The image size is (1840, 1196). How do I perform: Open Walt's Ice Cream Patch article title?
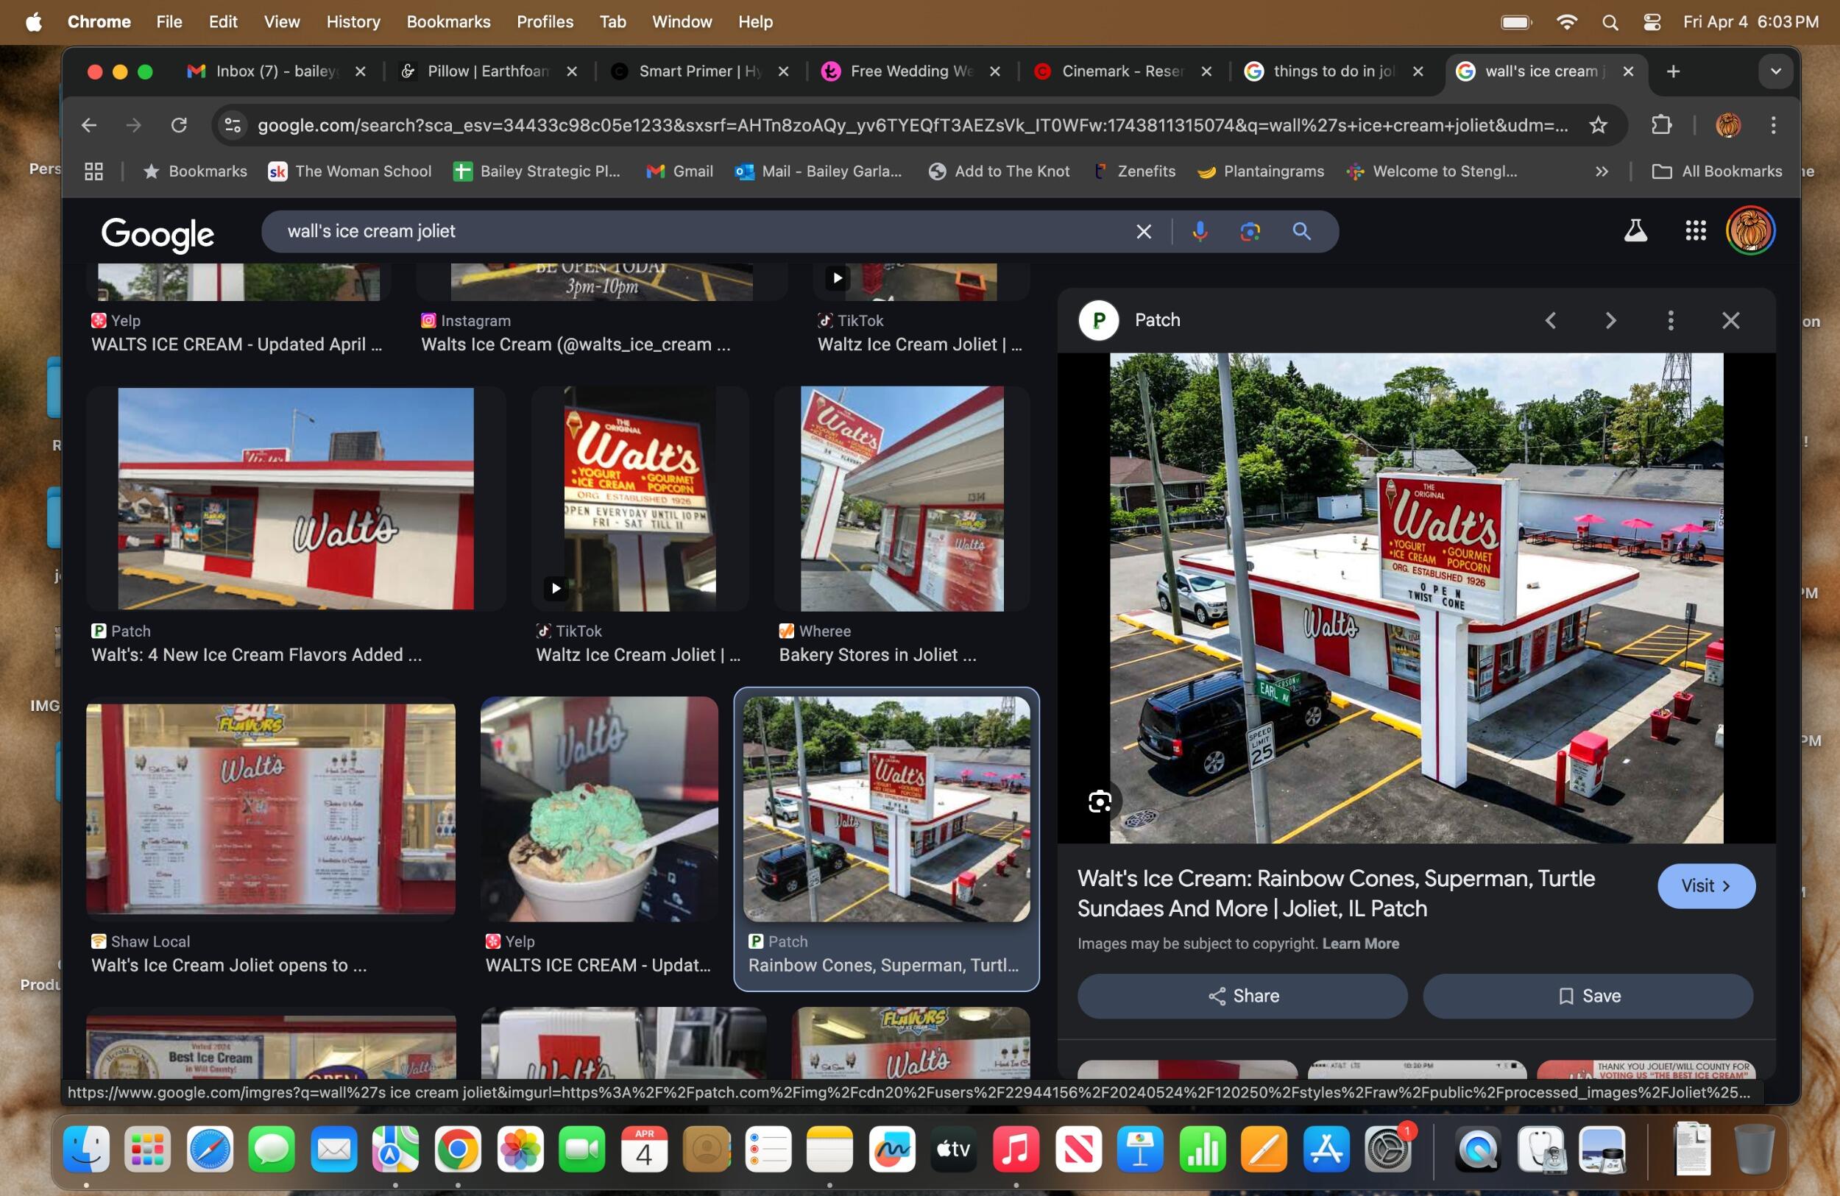point(1336,893)
